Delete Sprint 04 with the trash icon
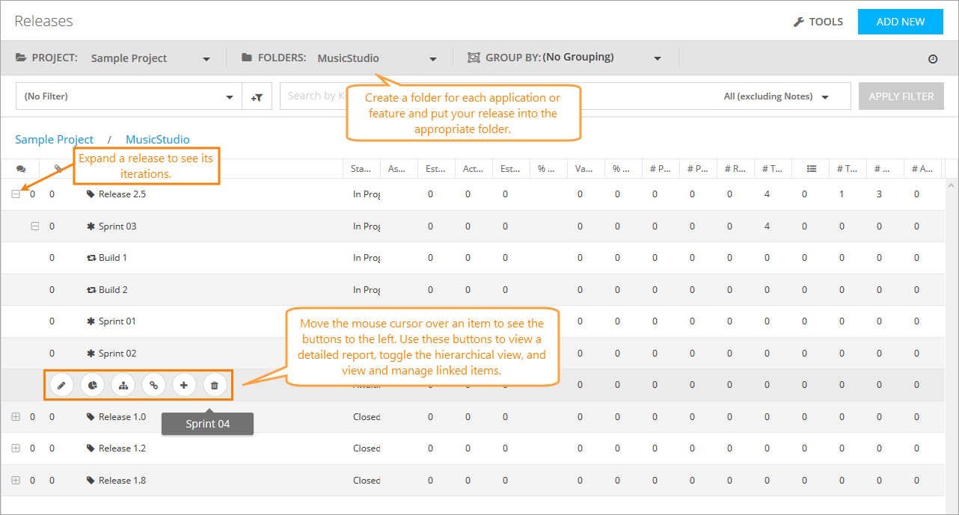Viewport: 959px width, 515px height. (215, 385)
